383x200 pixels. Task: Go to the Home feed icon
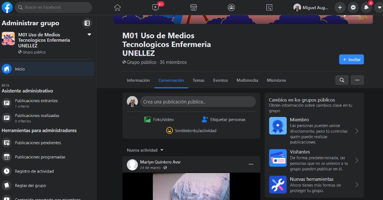tap(117, 7)
